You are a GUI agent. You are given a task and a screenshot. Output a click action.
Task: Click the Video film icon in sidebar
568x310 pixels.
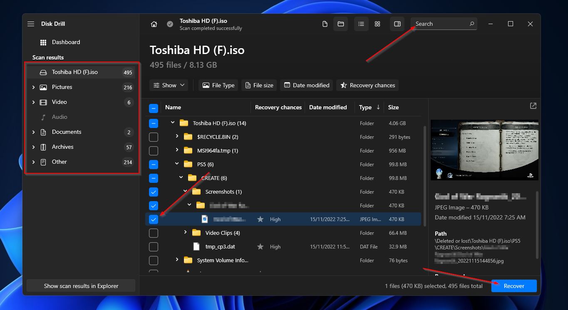43,102
